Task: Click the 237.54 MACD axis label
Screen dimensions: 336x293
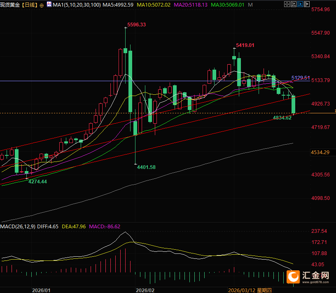Action: click(319, 231)
